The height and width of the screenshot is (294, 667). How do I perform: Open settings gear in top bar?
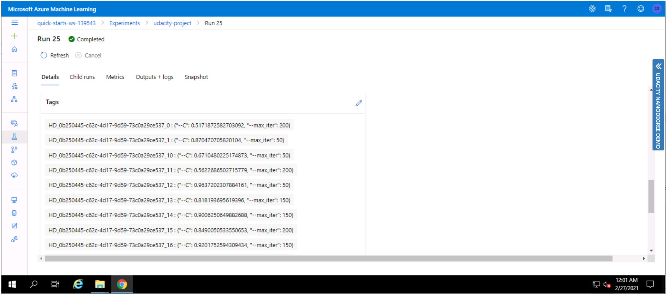point(592,9)
